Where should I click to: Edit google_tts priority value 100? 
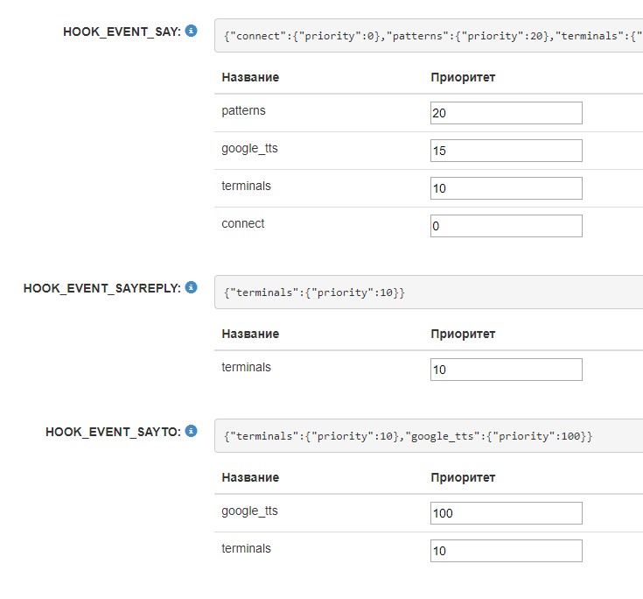(506, 513)
